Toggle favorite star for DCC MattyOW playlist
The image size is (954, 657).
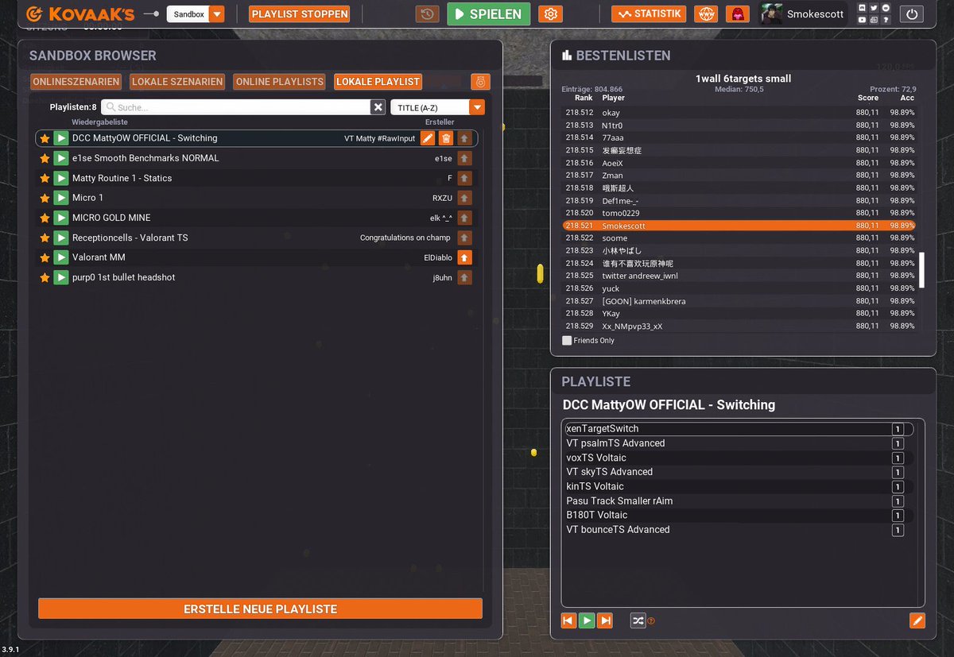[45, 138]
